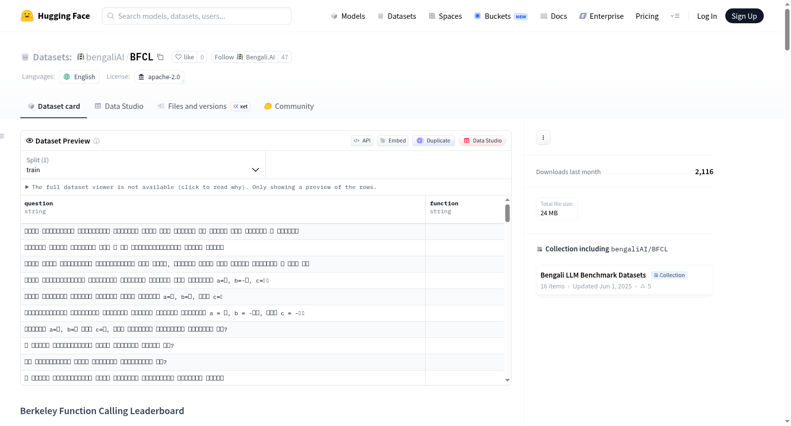The height and width of the screenshot is (426, 791).
Task: Open the Datasets page
Action: point(396,16)
